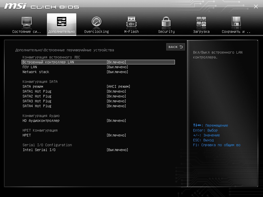Open the Overclocking gauge icon
The height and width of the screenshot is (197, 263).
(x=97, y=22)
